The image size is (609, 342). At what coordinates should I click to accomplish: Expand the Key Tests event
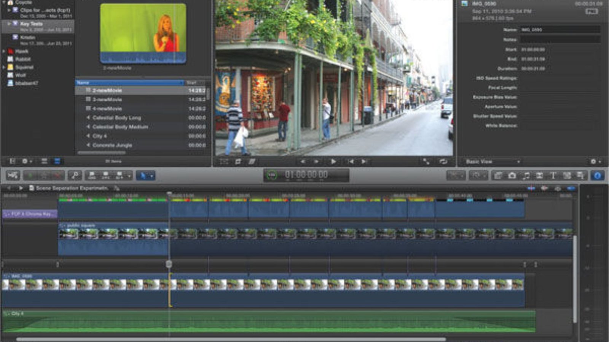click(x=9, y=24)
